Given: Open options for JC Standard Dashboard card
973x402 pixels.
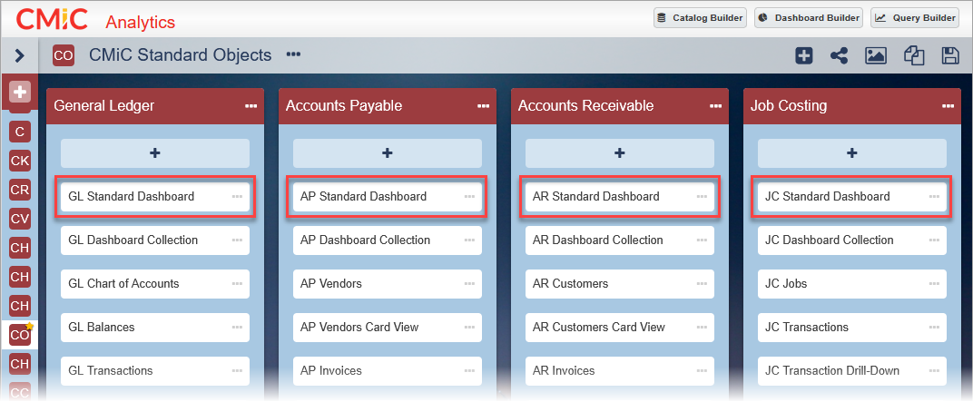Looking at the screenshot, I should [934, 197].
